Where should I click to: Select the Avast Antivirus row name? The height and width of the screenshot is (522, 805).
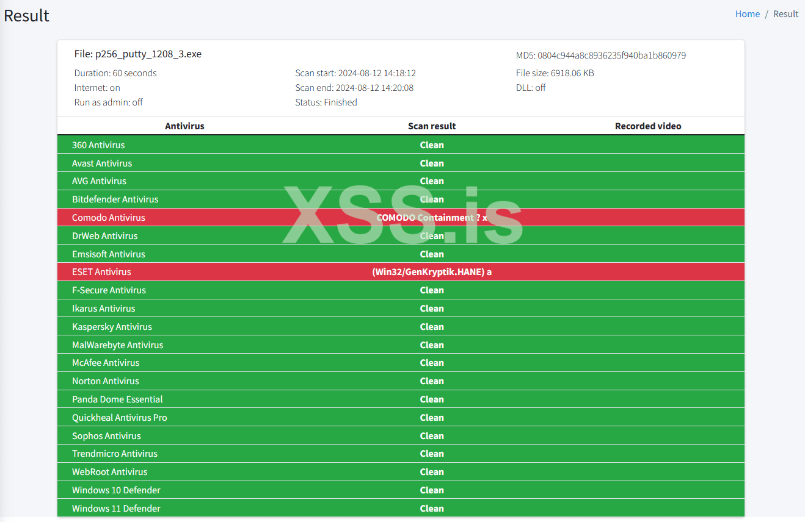(102, 163)
